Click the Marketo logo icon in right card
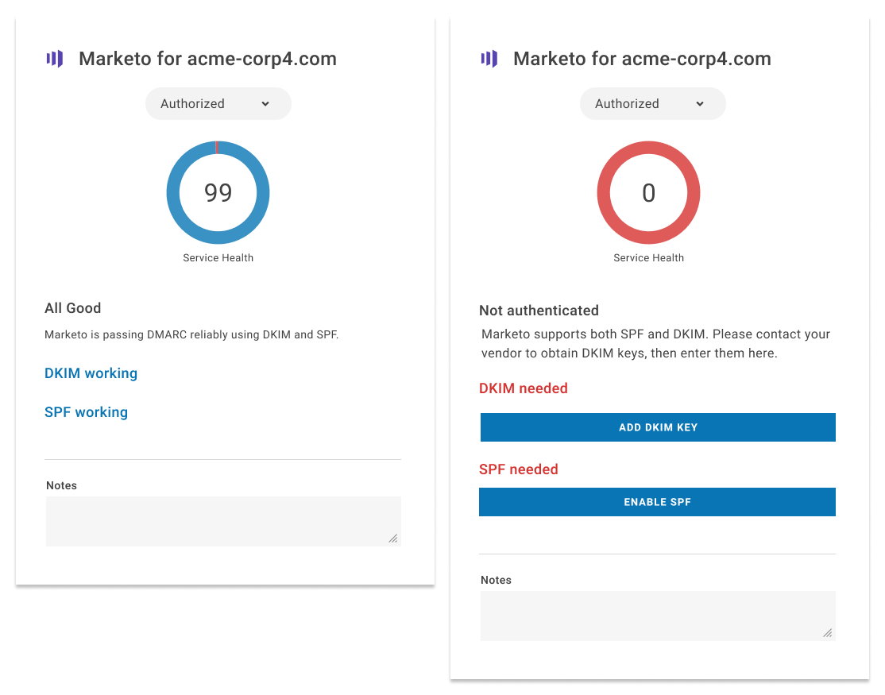The image size is (885, 695). 489,59
